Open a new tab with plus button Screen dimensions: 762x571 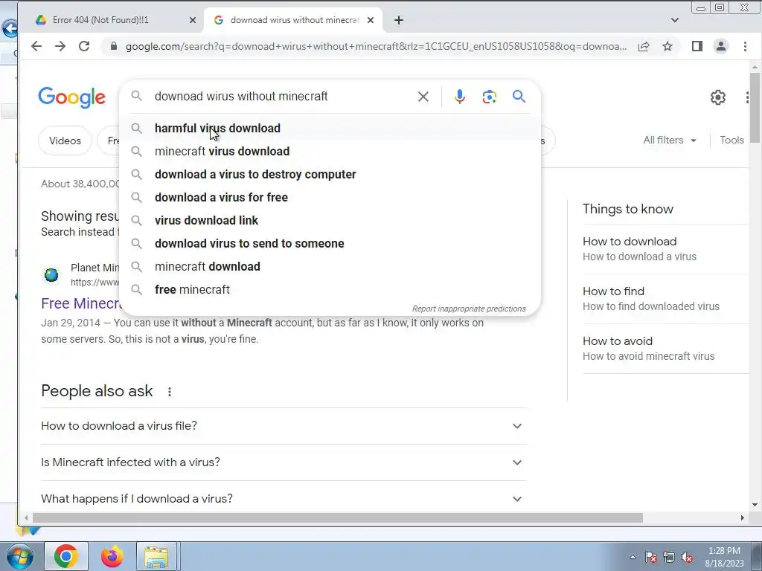tap(399, 20)
